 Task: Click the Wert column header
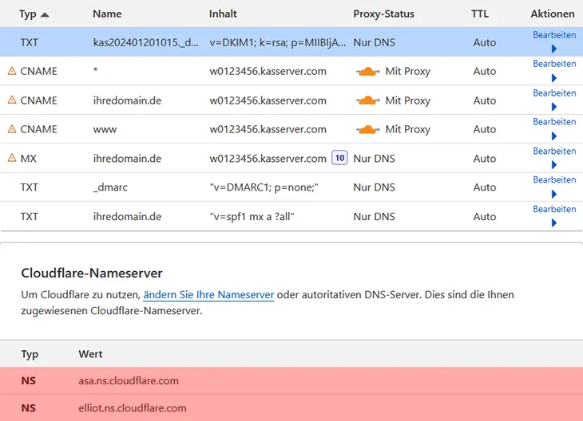pos(90,354)
